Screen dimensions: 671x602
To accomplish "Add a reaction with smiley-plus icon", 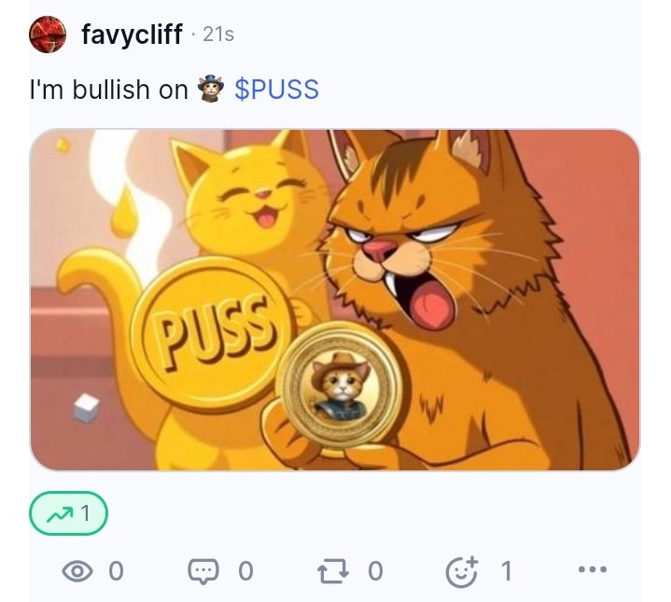I will (462, 571).
